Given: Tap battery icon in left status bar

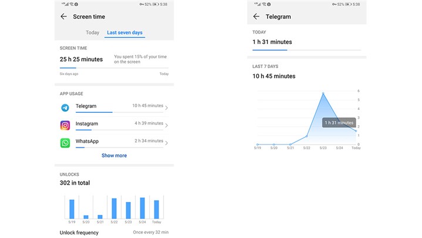Looking at the screenshot, I should [154, 4].
